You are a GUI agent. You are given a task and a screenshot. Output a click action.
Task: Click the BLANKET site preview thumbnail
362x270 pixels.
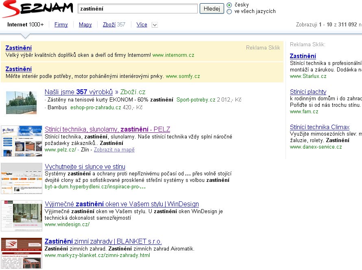22,253
